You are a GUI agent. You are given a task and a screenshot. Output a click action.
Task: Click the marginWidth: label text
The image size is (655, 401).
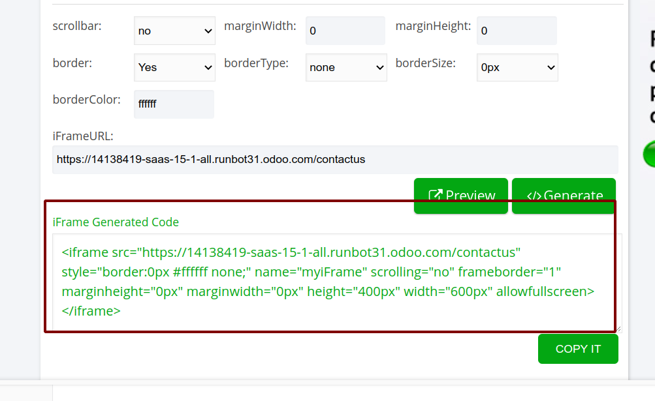point(260,27)
